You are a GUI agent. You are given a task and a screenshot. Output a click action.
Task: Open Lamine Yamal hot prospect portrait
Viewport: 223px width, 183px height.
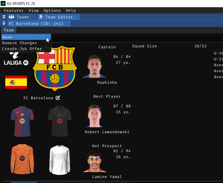point(95,161)
